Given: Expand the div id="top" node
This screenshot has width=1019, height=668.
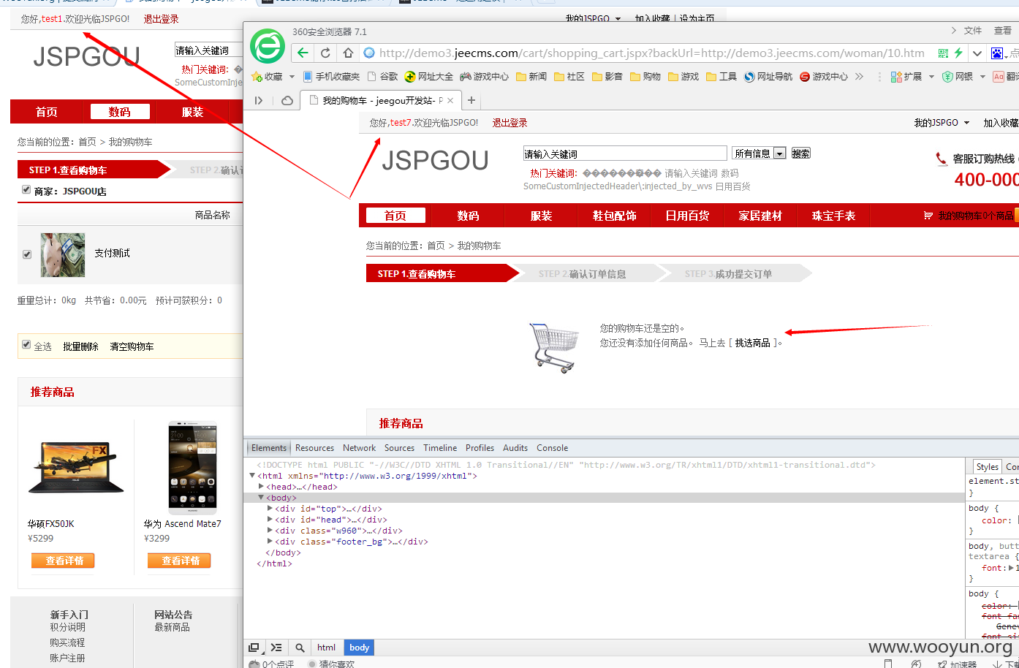Looking at the screenshot, I should pos(270,509).
